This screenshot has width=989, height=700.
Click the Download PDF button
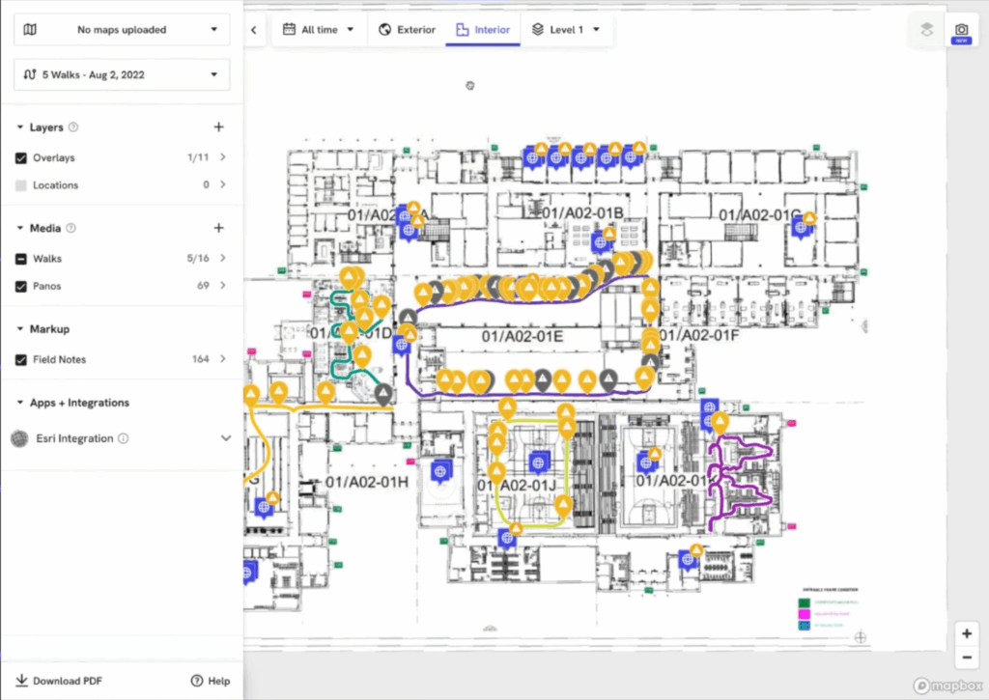click(x=59, y=681)
